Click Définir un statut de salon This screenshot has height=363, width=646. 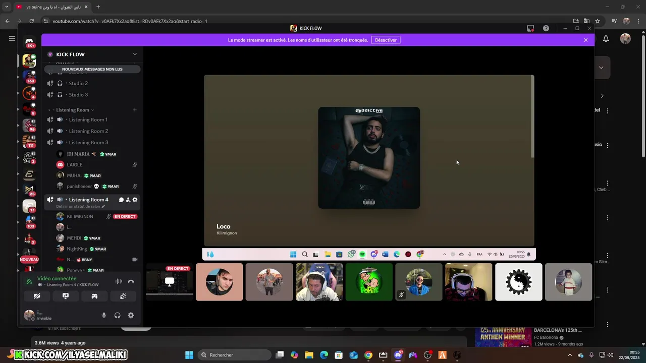tap(81, 206)
